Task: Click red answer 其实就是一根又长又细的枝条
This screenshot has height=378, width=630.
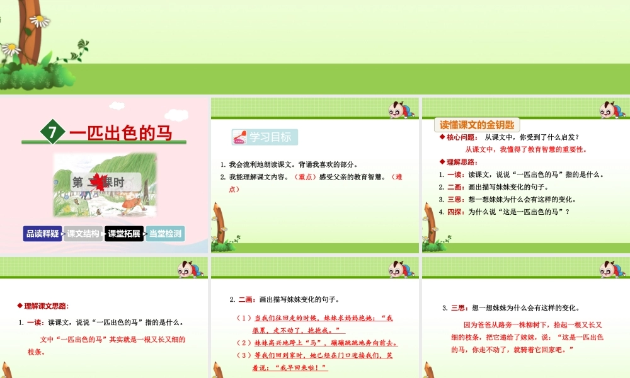Action: click(x=106, y=345)
